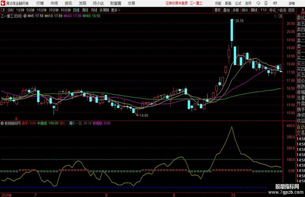Switch to the 分时 period tab
This screenshot has height=197, width=305.
tap(10, 10)
